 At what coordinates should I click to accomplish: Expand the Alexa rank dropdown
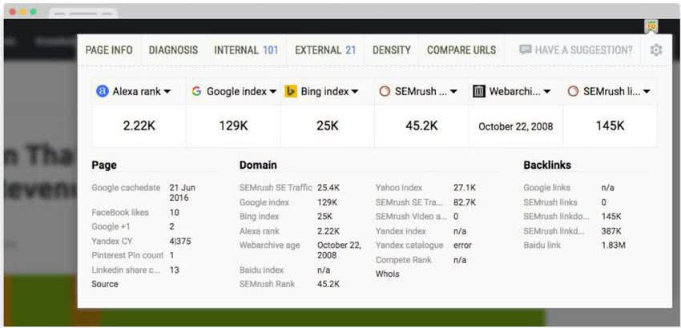coord(167,92)
